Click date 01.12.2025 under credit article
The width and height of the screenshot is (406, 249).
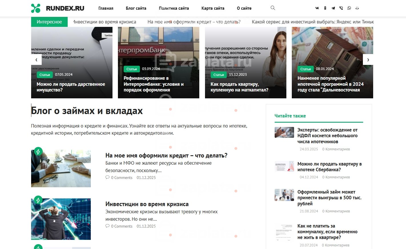146,178
